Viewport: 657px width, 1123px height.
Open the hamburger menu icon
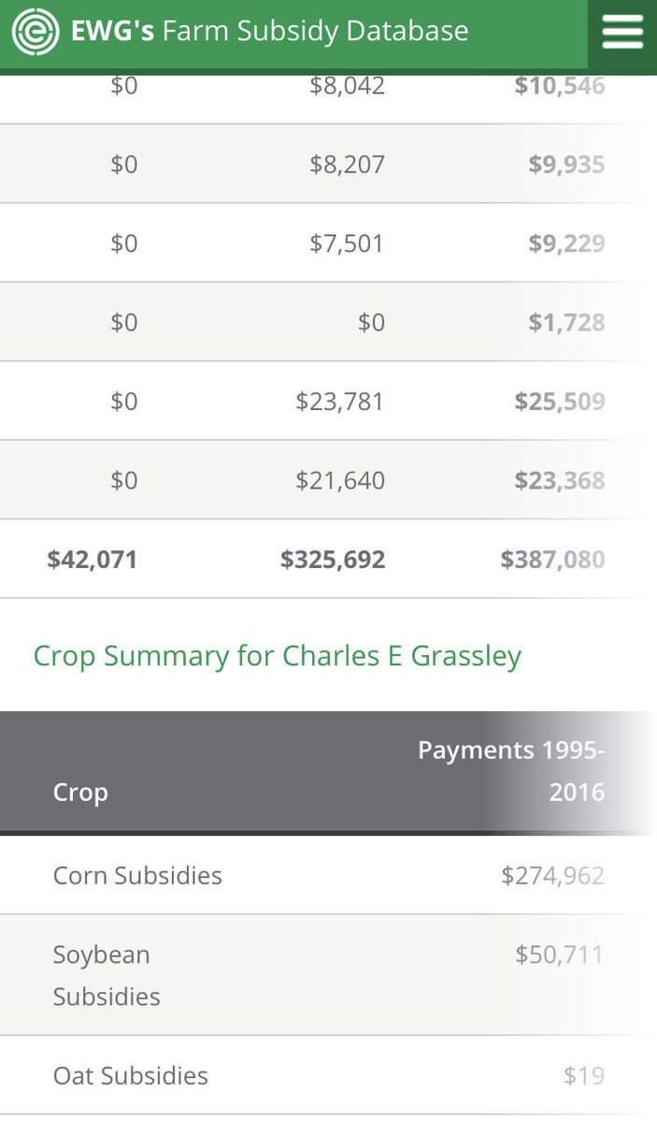[622, 33]
